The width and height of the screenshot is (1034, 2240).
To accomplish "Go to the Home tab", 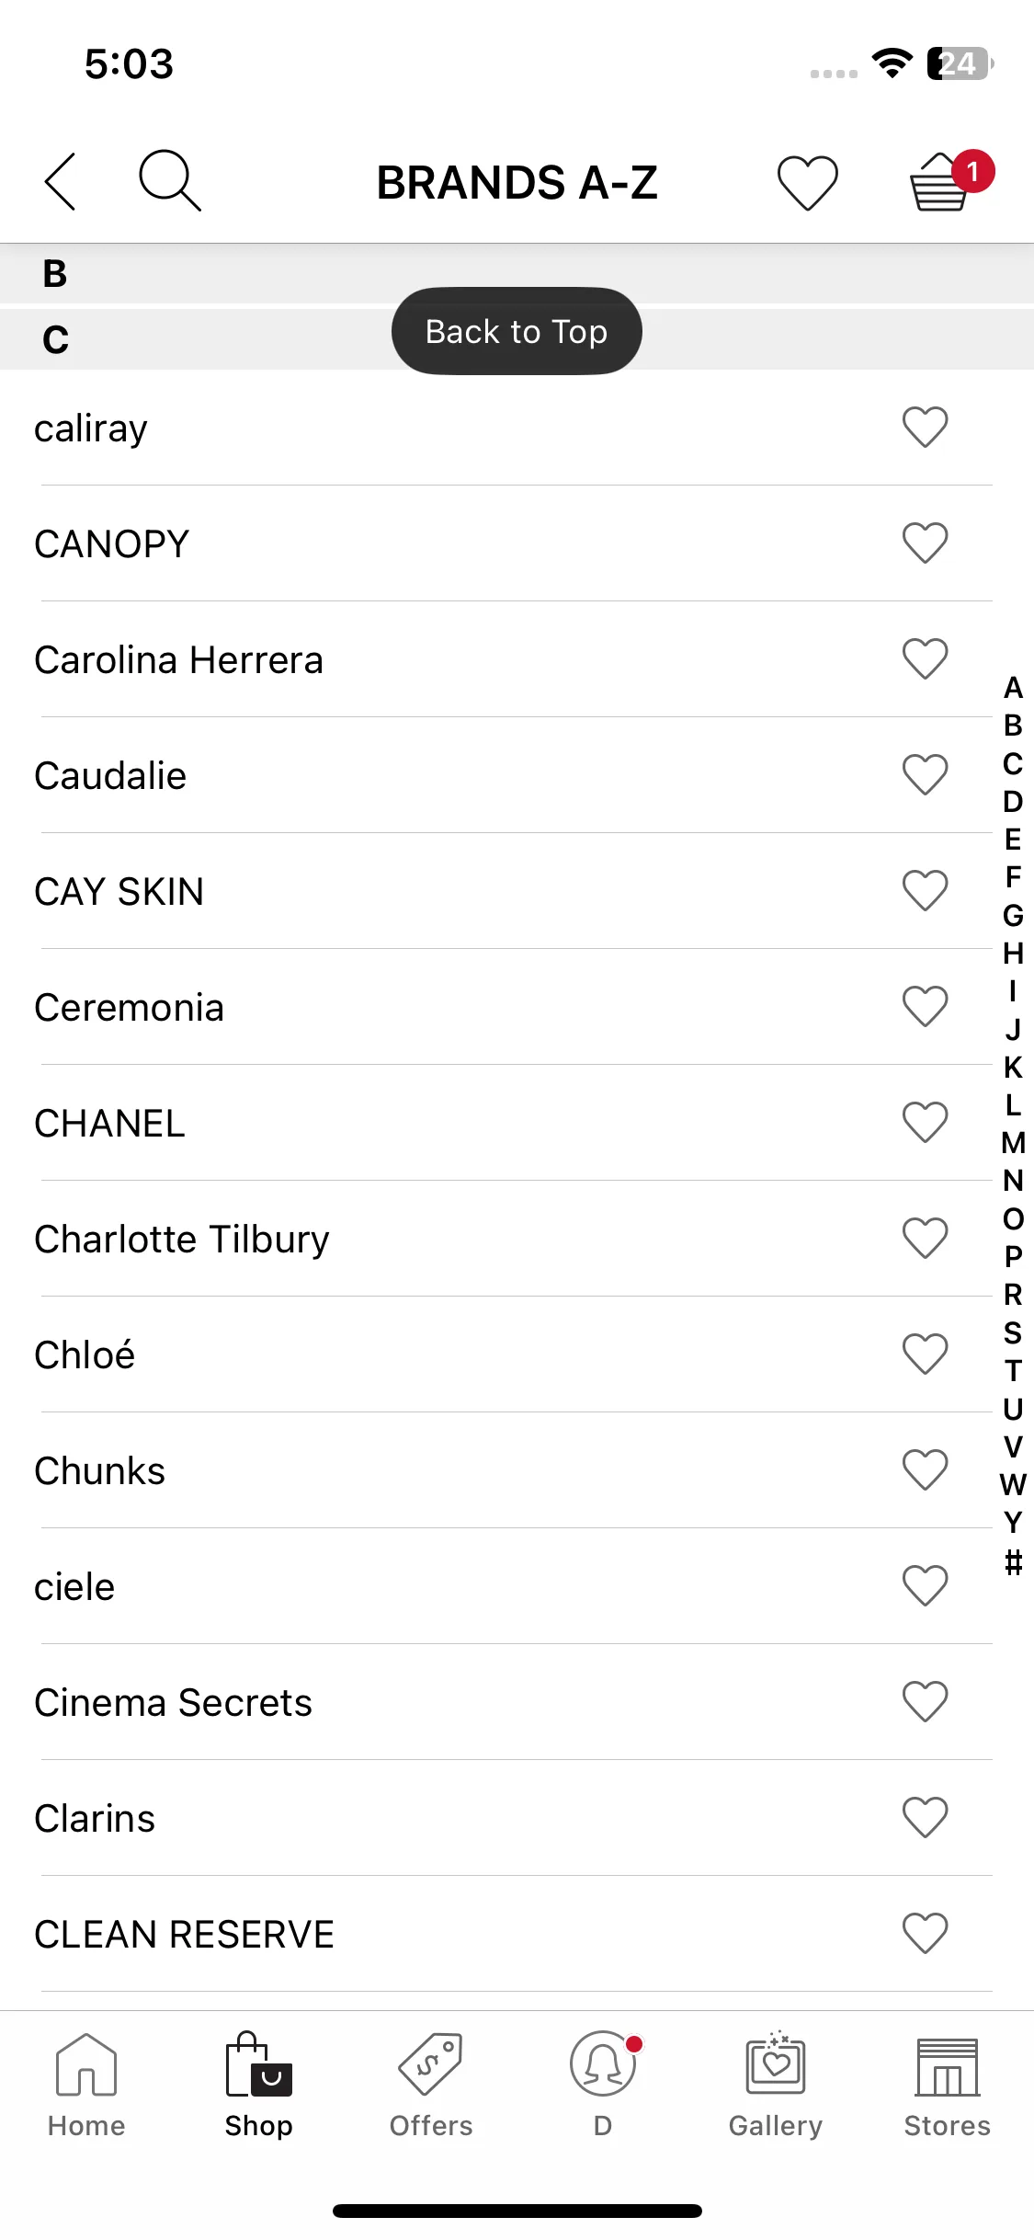I will point(86,2085).
